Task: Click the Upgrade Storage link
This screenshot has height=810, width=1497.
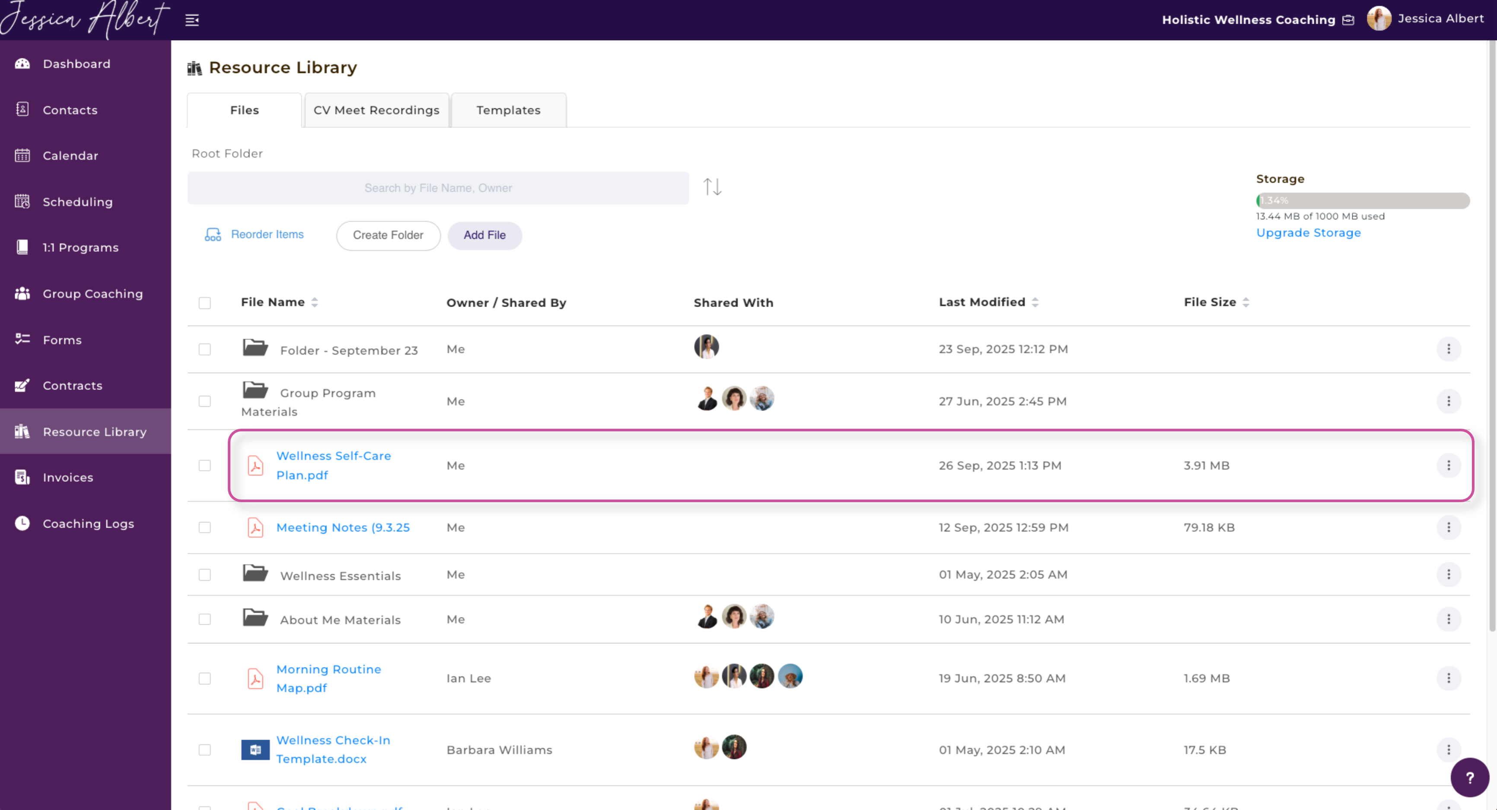Action: (1308, 233)
